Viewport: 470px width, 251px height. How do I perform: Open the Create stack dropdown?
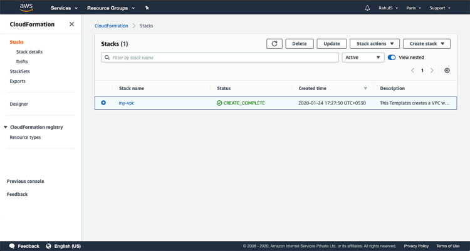click(x=426, y=44)
